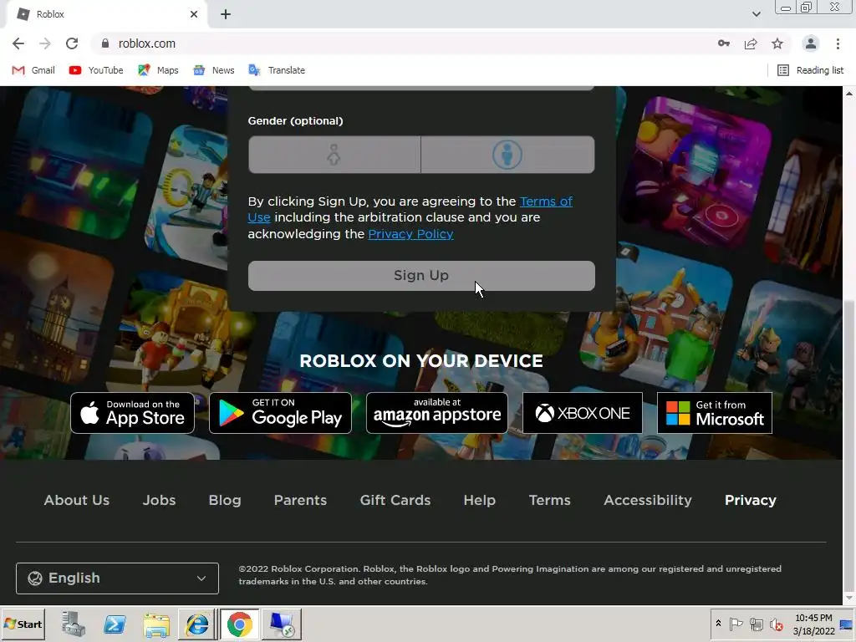Open the Privacy Policy link

410,234
